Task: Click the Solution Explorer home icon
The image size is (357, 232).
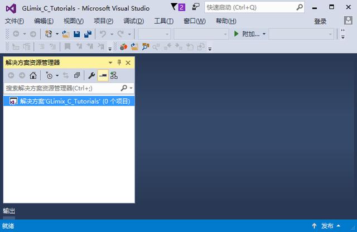Action: click(x=33, y=75)
